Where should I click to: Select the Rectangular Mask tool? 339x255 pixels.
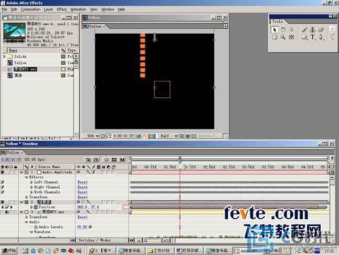tap(304, 37)
